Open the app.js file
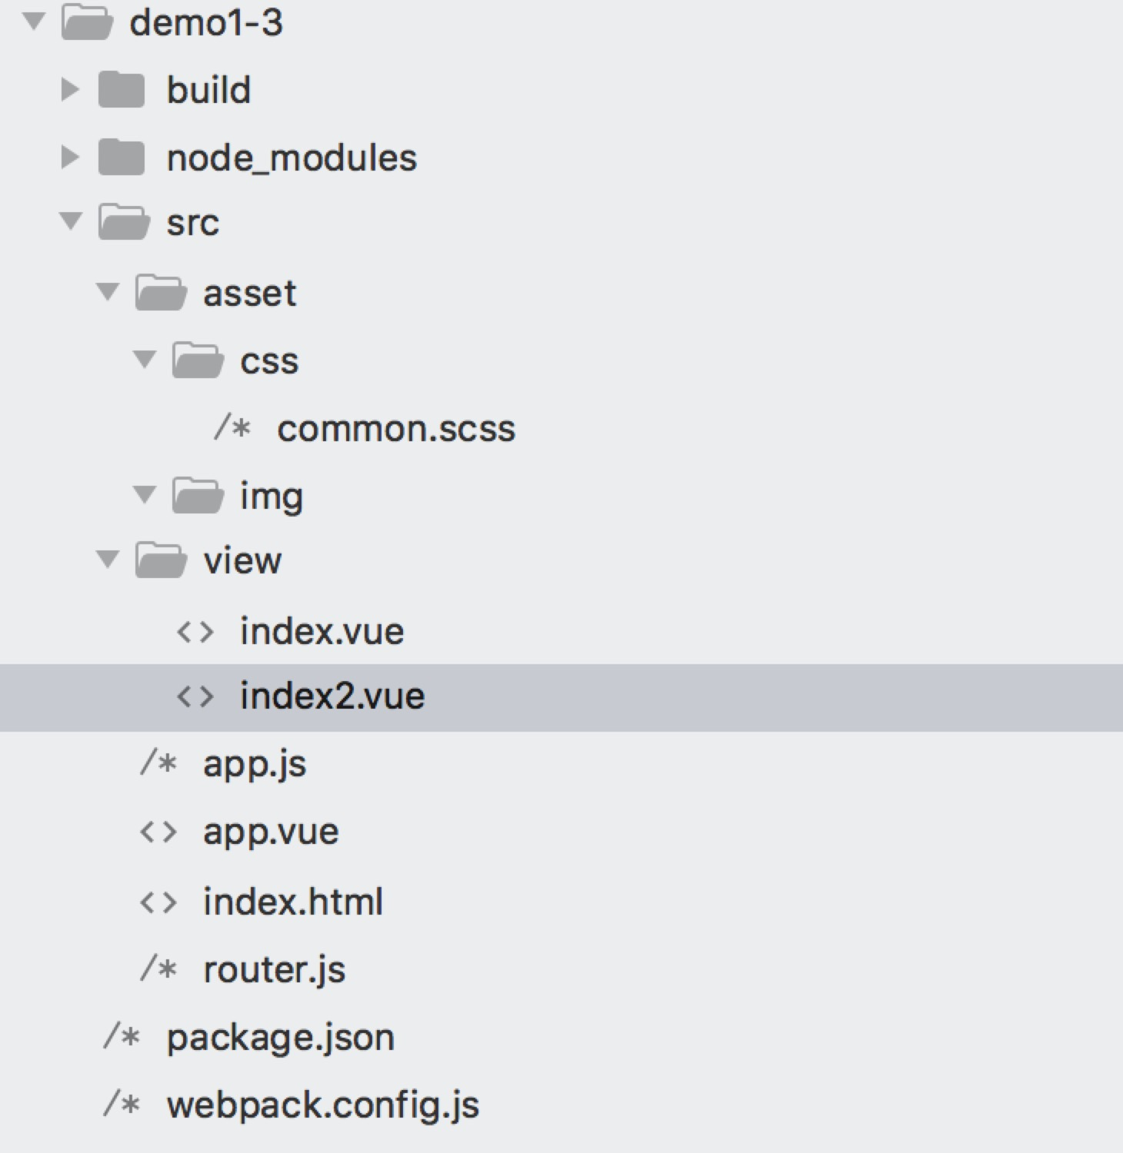Viewport: 1123px width, 1153px height. point(254,764)
